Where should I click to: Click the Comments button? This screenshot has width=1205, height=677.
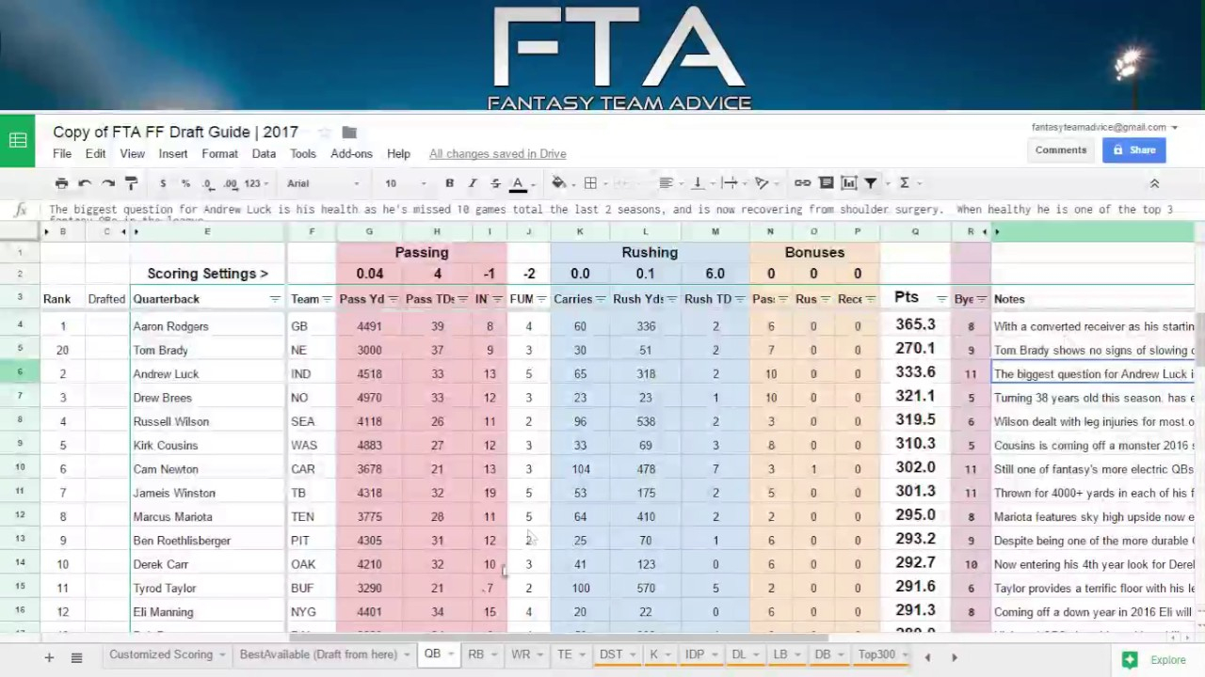1061,150
